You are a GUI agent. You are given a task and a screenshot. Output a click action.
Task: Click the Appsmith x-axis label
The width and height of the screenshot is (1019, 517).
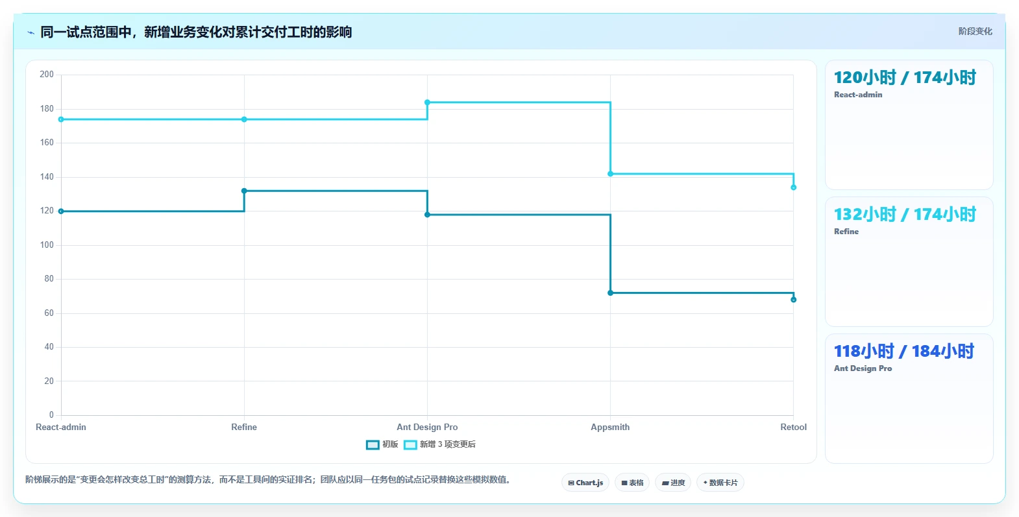[x=610, y=427]
